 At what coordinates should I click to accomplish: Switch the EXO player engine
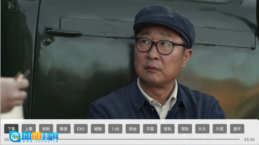pyautogui.click(x=81, y=129)
